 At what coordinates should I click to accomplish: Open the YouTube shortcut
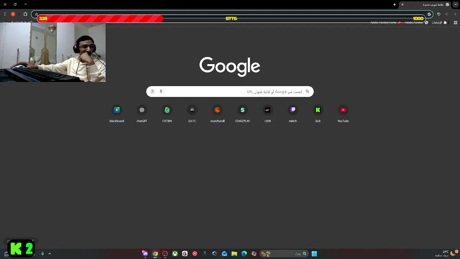(343, 114)
